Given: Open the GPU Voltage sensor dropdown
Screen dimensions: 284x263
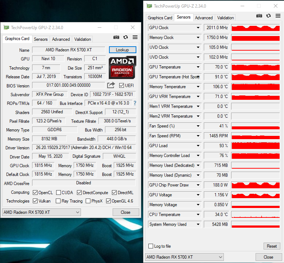Looking at the screenshot, I should tap(198, 195).
